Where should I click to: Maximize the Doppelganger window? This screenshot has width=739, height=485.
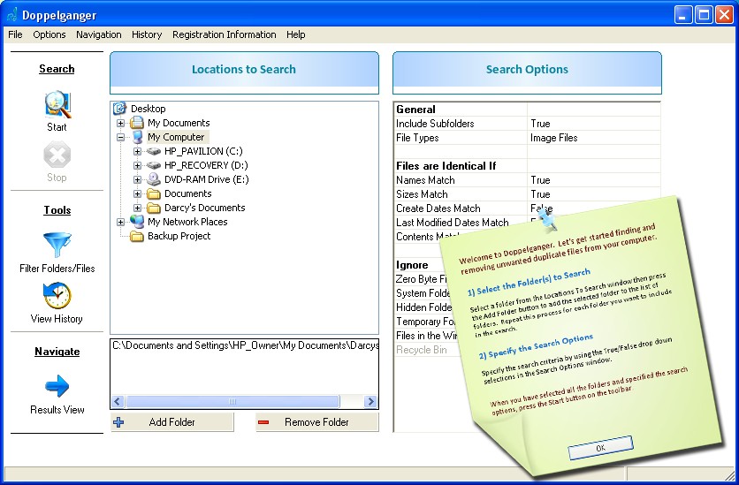tap(705, 15)
